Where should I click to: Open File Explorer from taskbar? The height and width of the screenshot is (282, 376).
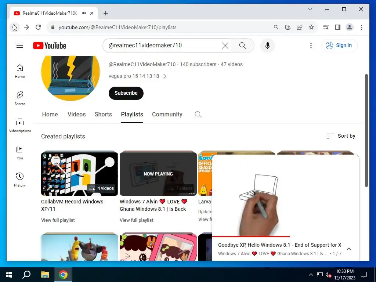[45, 275]
